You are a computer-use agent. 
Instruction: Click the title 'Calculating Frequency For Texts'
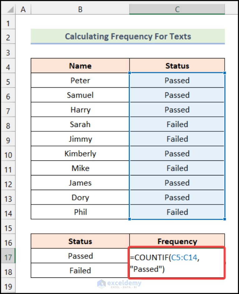(x=128, y=36)
